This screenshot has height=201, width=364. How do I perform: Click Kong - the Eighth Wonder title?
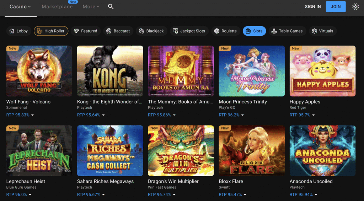[x=109, y=102]
